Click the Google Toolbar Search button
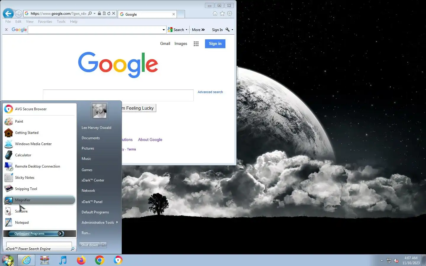 pos(176,30)
